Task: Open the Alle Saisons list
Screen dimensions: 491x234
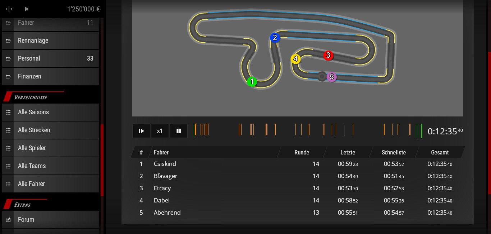Action: [50, 112]
